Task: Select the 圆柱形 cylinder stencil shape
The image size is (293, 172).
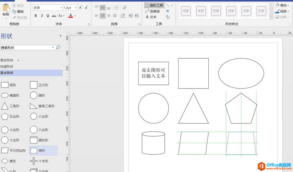Action: (x=39, y=140)
